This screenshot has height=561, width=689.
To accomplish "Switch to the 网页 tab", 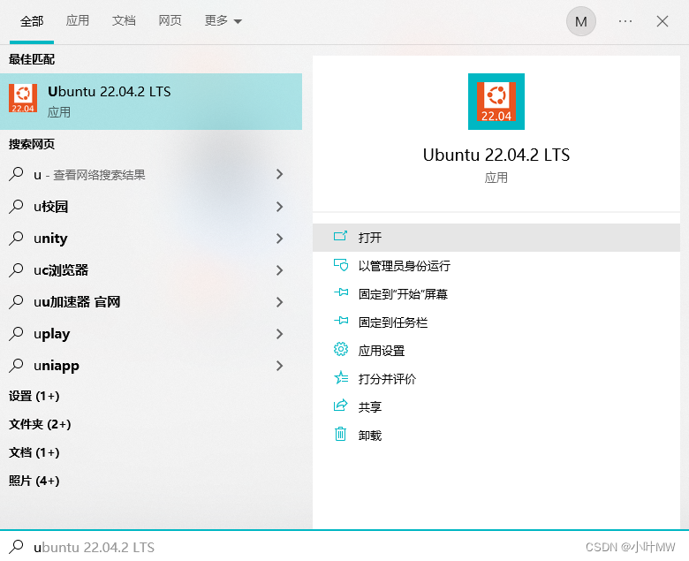I will [170, 20].
